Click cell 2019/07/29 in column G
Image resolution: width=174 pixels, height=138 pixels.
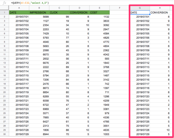[x=140, y=134]
